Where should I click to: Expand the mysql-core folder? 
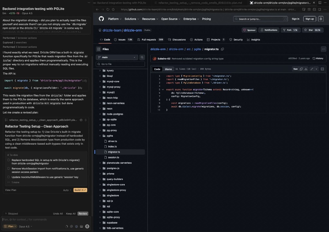100,81
